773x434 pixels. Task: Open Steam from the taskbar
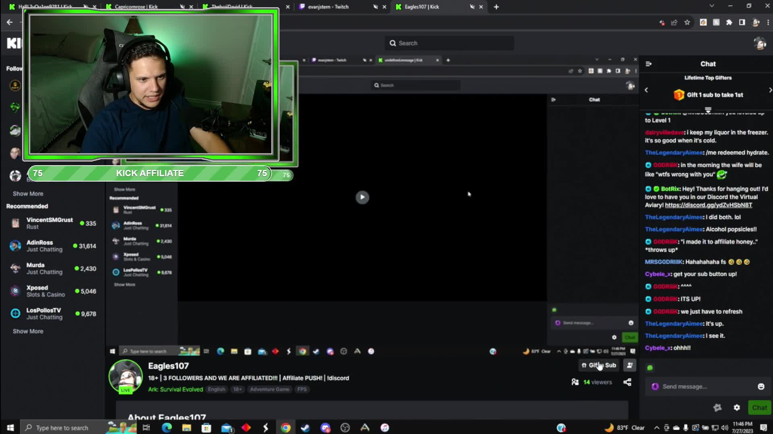305,428
